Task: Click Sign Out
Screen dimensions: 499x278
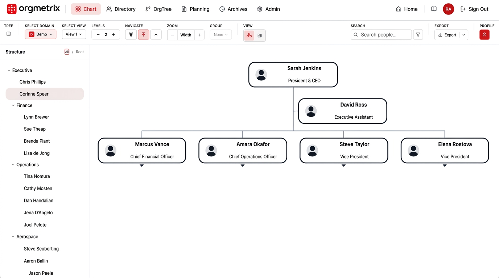Action: pos(474,9)
